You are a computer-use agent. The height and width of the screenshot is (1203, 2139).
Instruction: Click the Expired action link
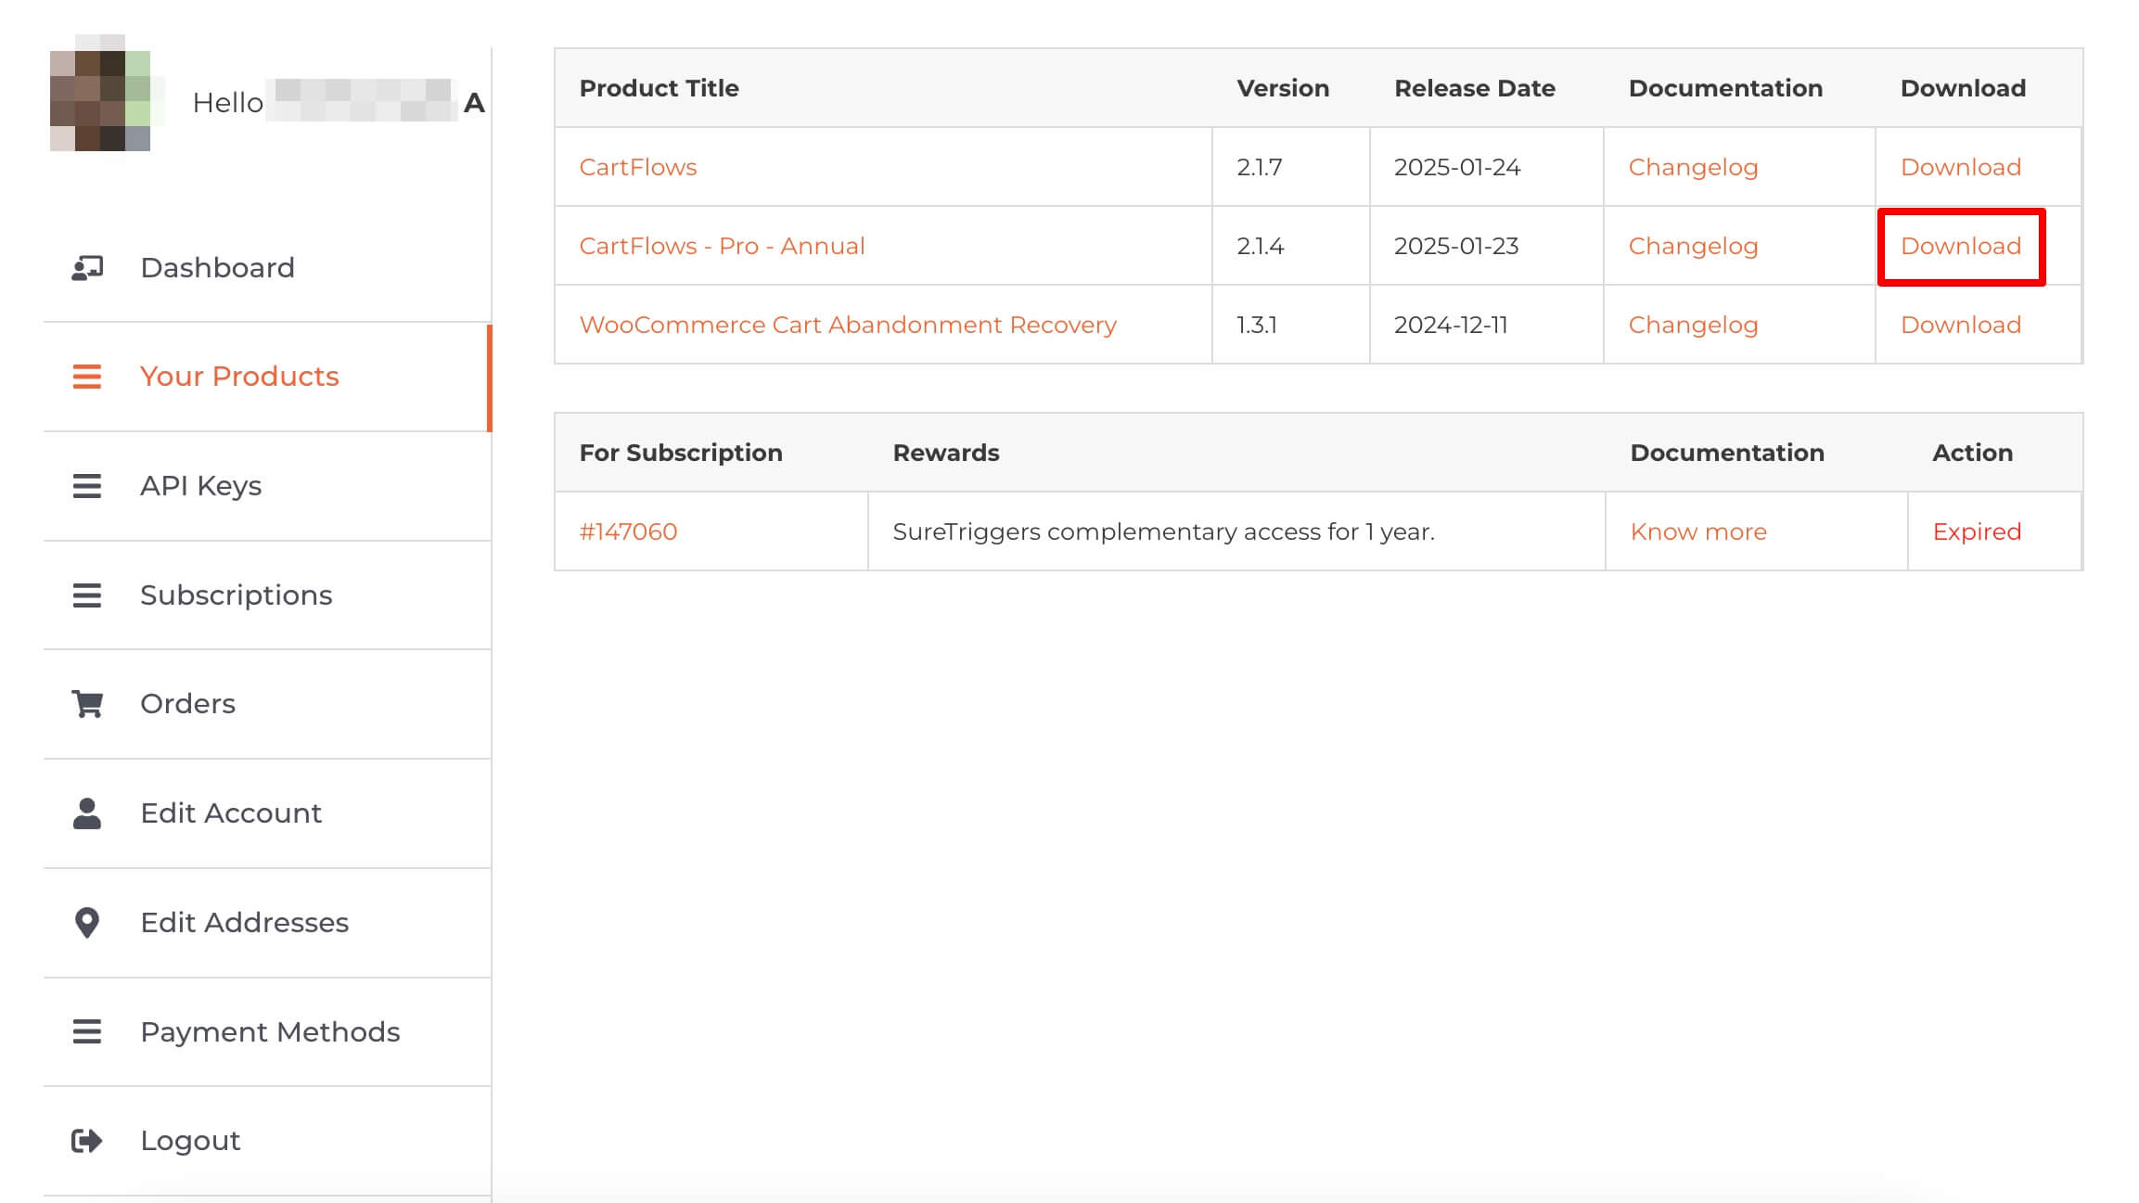(1976, 532)
